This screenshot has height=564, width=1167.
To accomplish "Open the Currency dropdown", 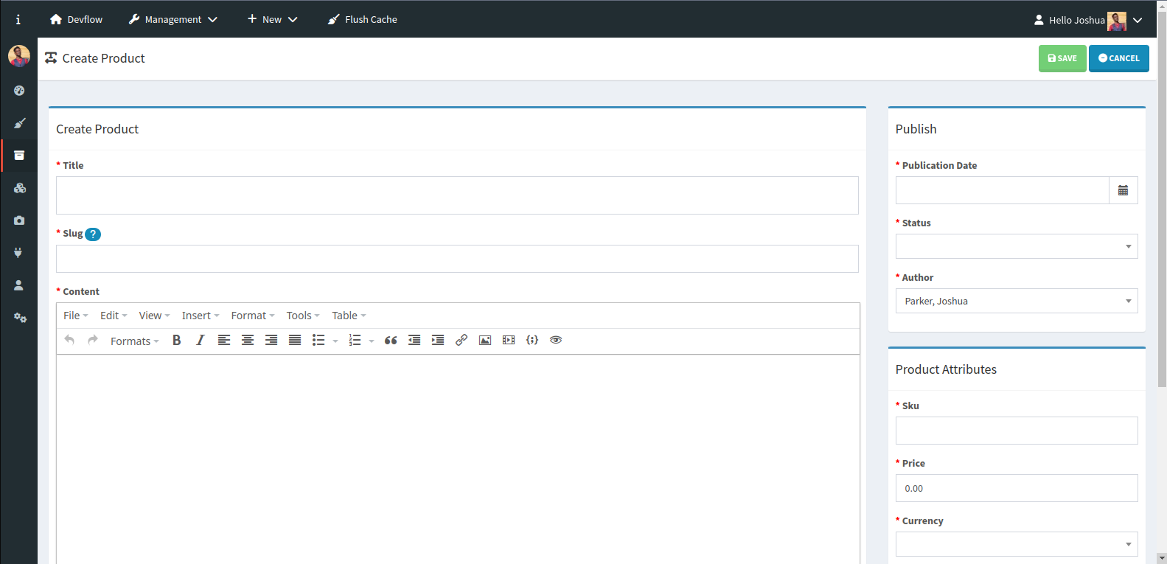I will [1016, 544].
